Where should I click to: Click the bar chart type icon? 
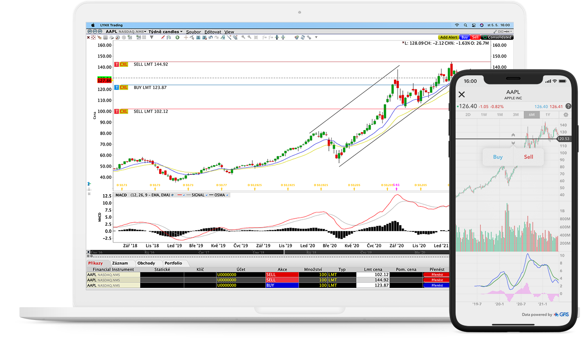coord(169,37)
